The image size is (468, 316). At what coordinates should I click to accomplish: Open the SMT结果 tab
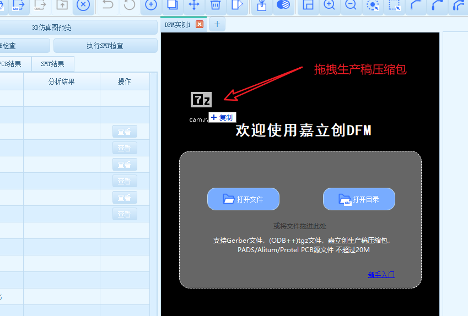53,64
